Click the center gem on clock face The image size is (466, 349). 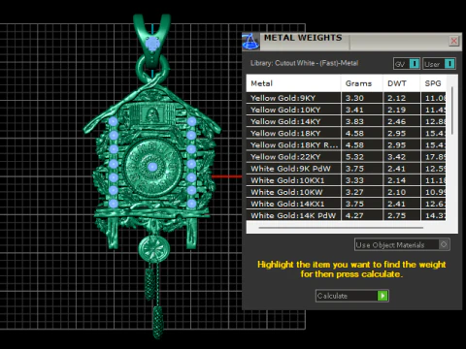(152, 167)
